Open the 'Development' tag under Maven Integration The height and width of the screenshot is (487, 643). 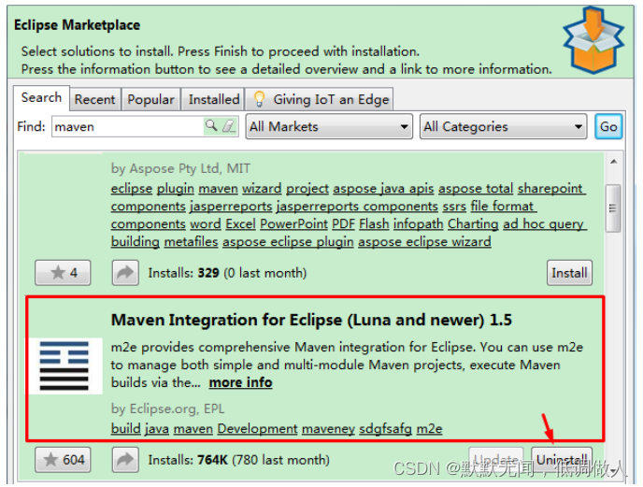click(257, 429)
